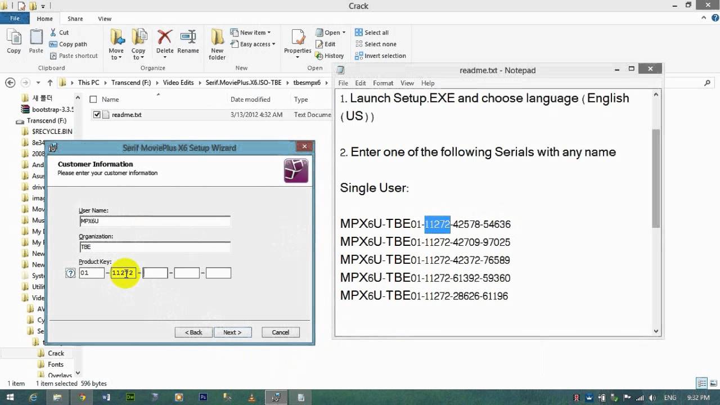Click the Explorer Back arrow button
The height and width of the screenshot is (405, 720).
coord(10,83)
